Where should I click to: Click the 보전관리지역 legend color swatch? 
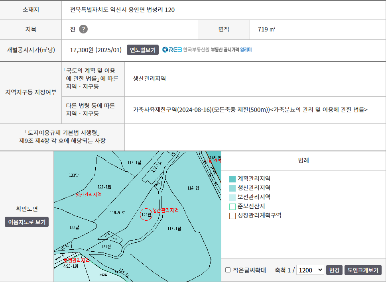[x=232, y=197]
